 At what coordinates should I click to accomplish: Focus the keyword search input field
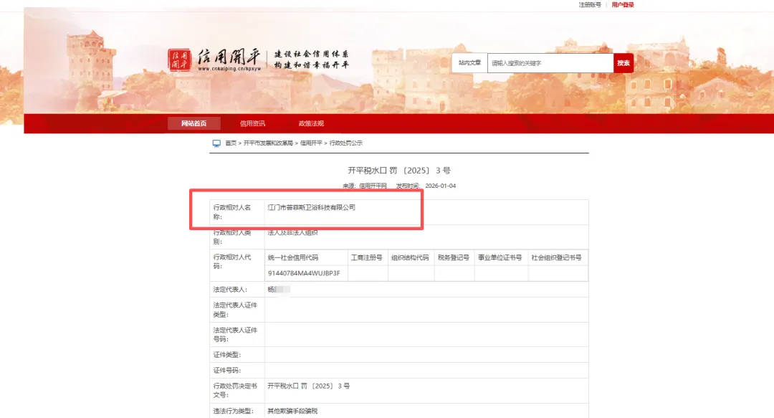click(550, 63)
